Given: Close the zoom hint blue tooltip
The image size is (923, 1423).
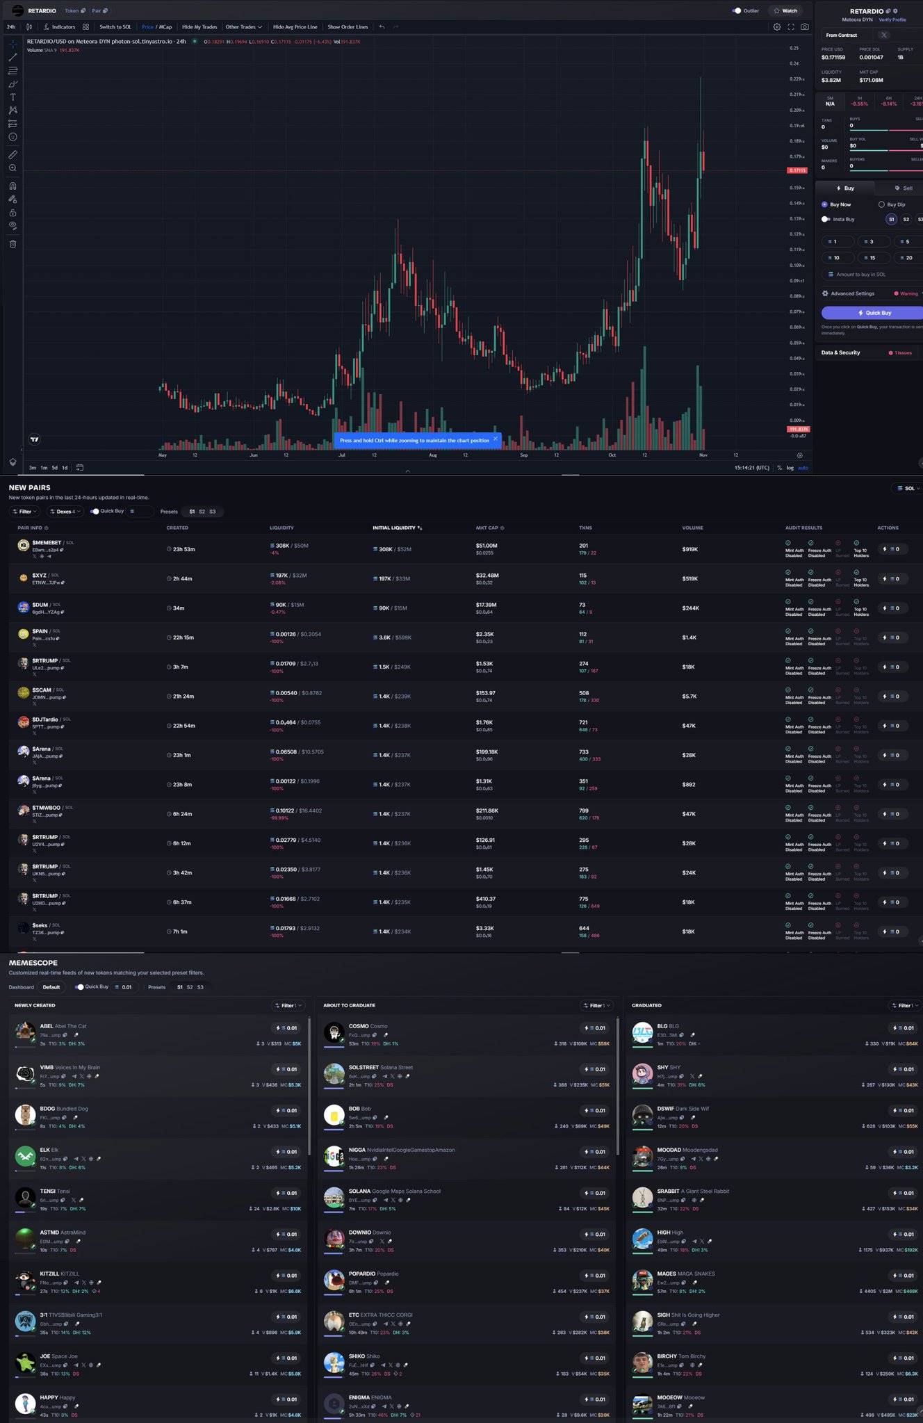Looking at the screenshot, I should [x=495, y=439].
